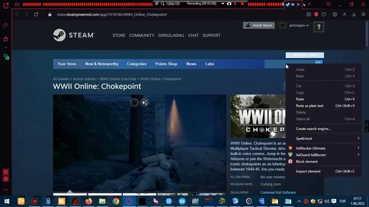Open the GIRDULAGNU profile menu
This screenshot has width=369, height=207.
(171, 36)
